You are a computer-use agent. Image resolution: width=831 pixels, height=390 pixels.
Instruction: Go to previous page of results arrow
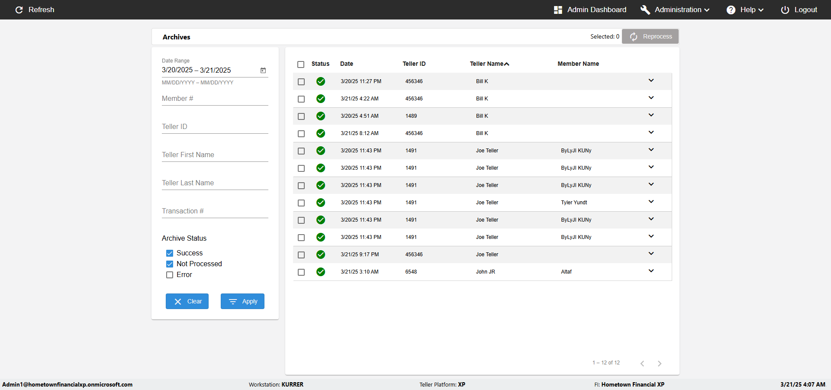642,364
